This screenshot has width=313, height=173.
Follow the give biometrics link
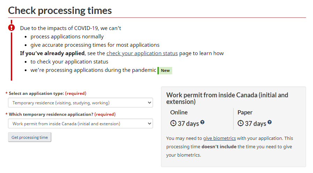coord(220,138)
